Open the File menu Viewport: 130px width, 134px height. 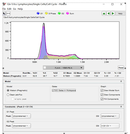click(x=4, y=9)
